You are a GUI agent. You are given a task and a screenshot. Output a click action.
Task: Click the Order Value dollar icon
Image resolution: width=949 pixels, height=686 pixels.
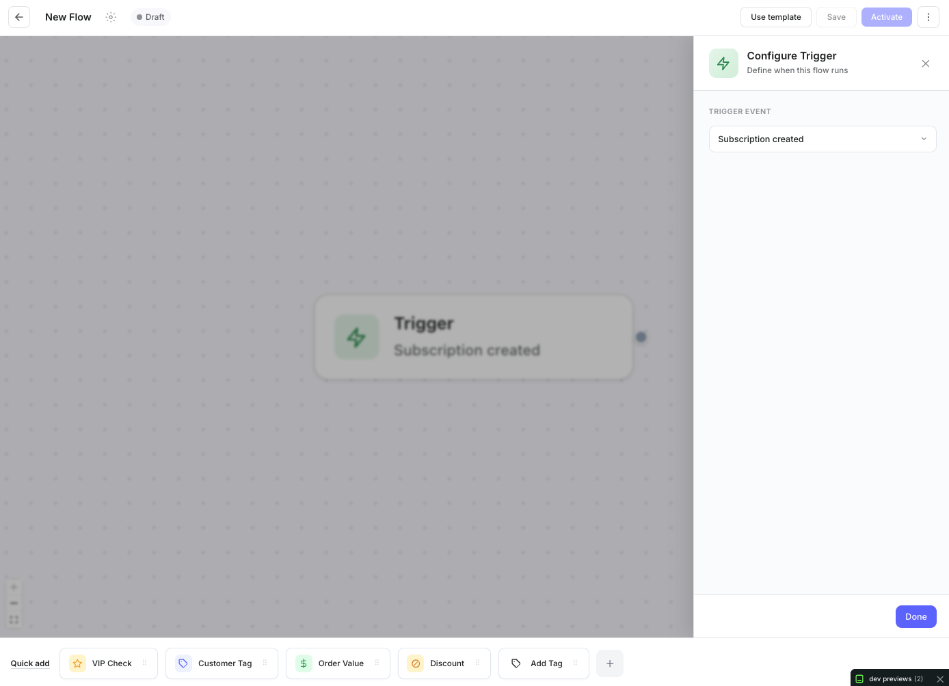point(304,663)
